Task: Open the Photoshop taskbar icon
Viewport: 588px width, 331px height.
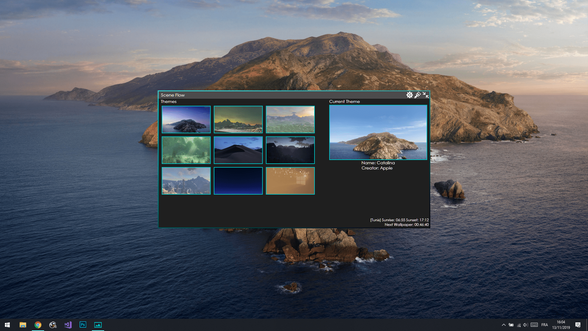Action: (x=83, y=325)
